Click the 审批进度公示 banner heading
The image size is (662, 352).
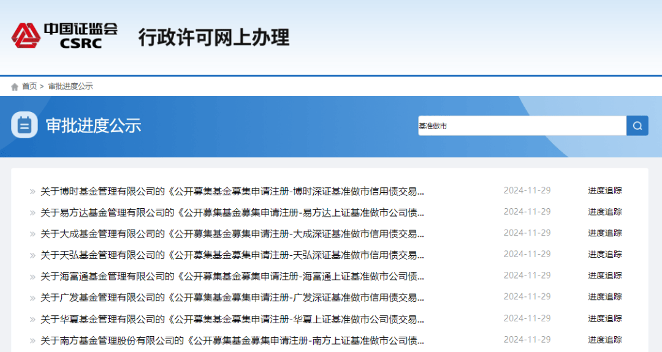pyautogui.click(x=93, y=125)
